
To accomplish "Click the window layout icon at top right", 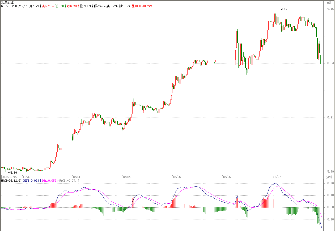I will point(329,2).
